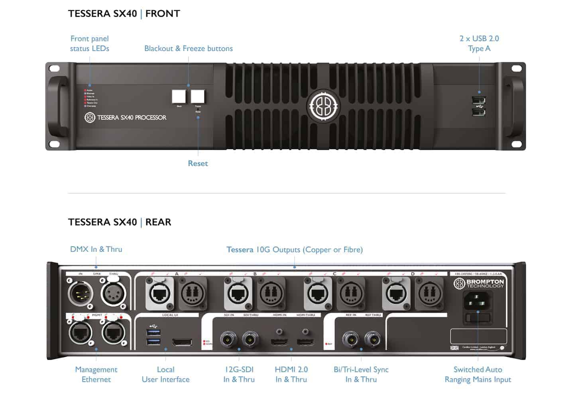The width and height of the screenshot is (574, 410).
Task: Click the "Blackout & Freeze buttons" label
Action: (x=189, y=49)
